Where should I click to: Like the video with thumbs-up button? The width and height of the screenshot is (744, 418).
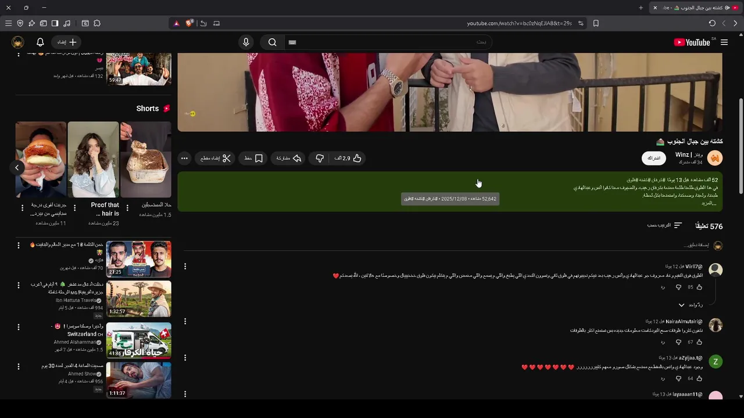[348, 158]
